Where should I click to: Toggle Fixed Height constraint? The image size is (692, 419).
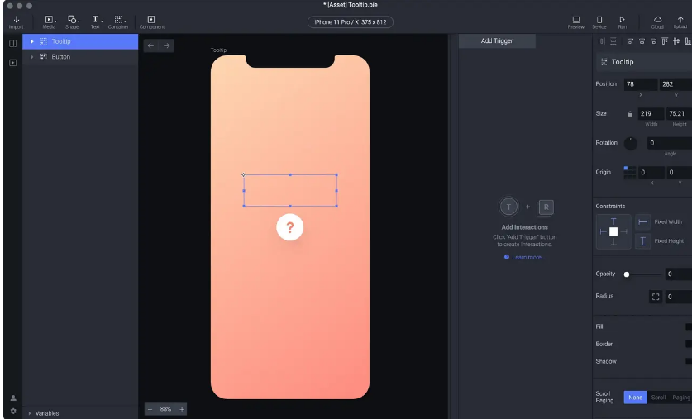point(643,240)
